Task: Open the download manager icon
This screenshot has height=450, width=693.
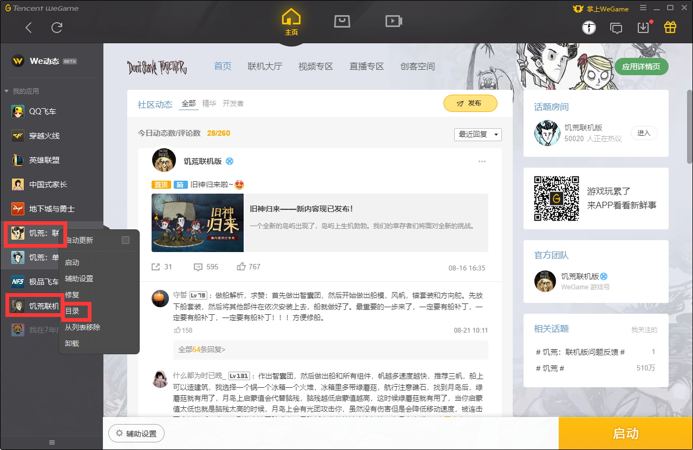Action: 643,28
